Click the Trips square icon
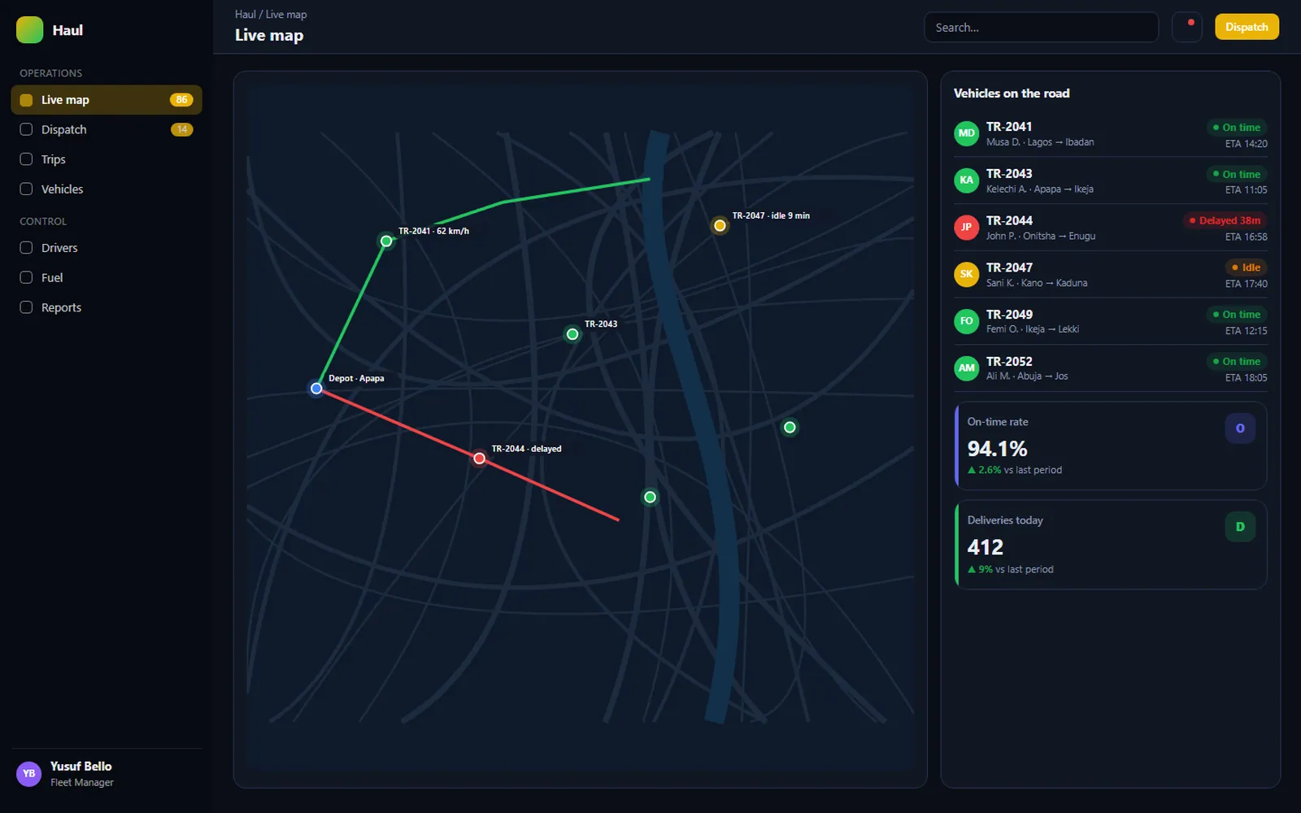The height and width of the screenshot is (813, 1301). point(26,159)
